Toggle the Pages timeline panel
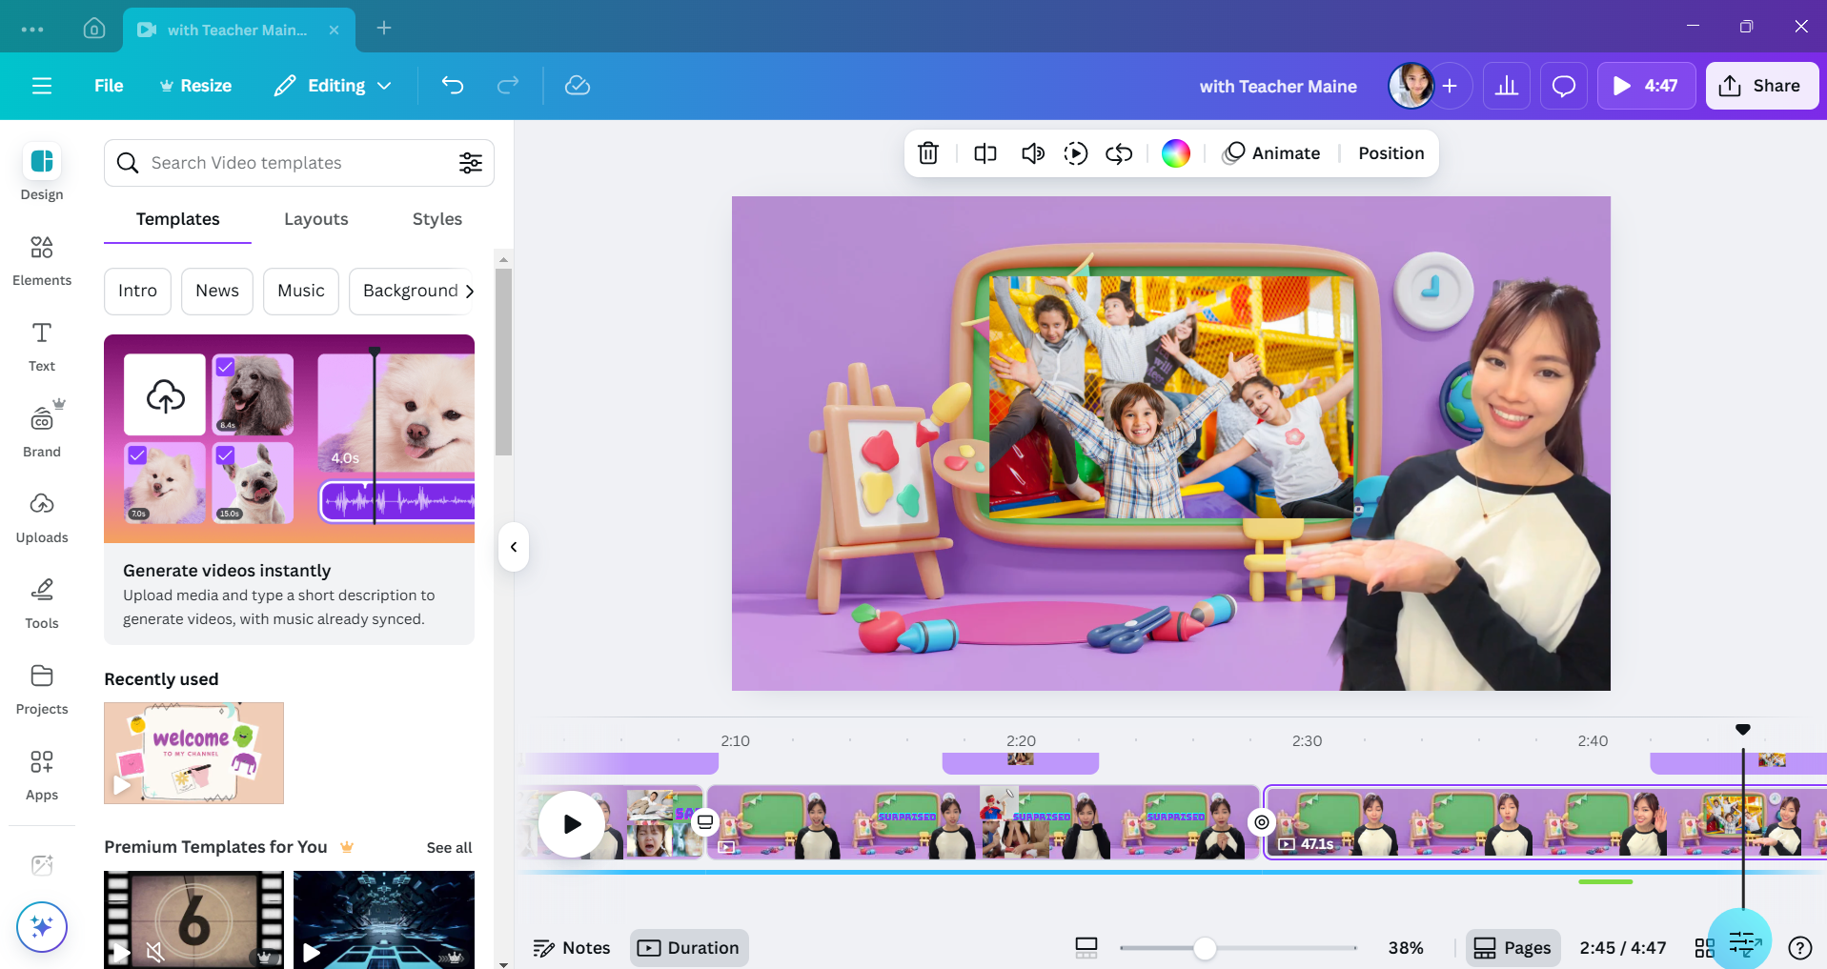 [x=1513, y=948]
